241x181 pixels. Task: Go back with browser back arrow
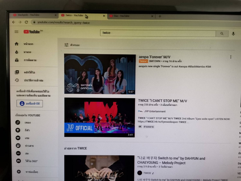tap(14, 22)
